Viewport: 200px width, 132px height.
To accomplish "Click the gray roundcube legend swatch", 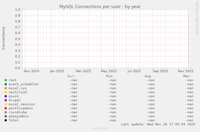I will coord(6,112).
